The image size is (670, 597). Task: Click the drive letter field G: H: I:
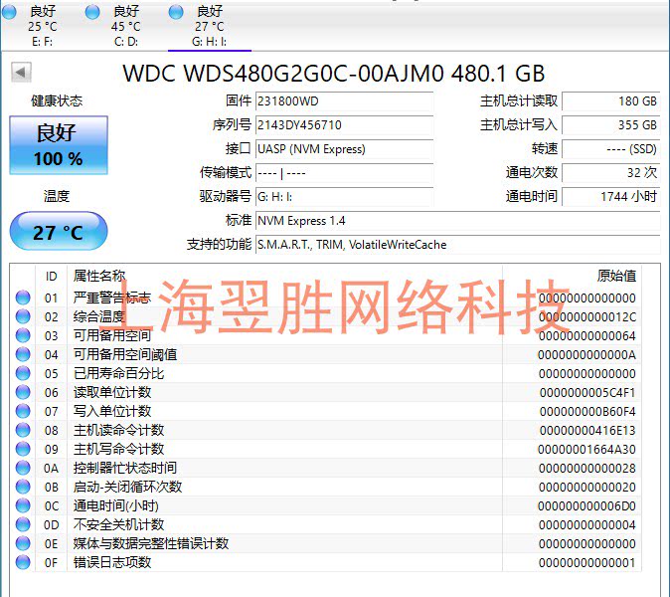click(x=344, y=197)
